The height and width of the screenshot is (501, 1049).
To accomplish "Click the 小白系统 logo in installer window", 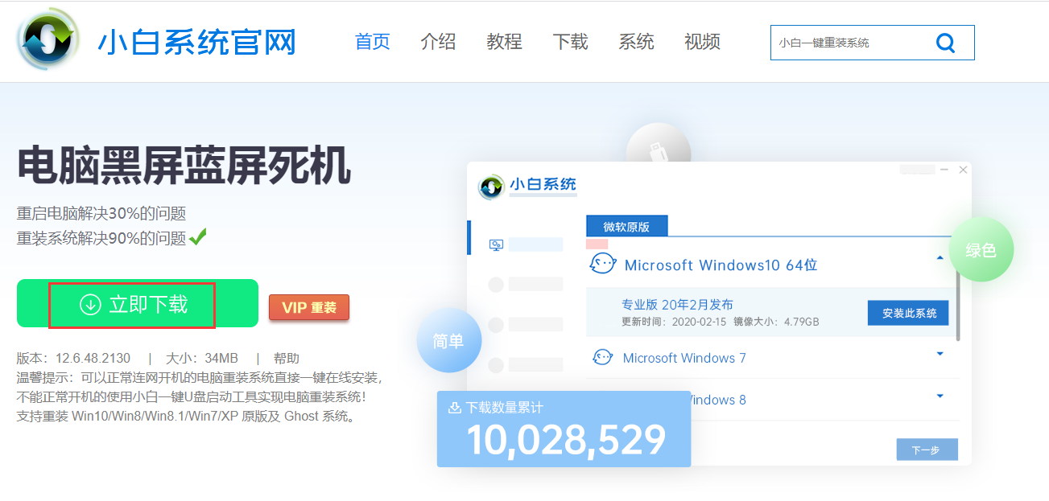I will click(x=527, y=186).
